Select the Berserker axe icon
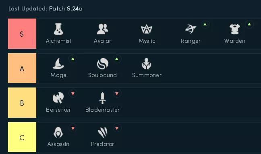This screenshot has height=154, width=261. (x=58, y=98)
